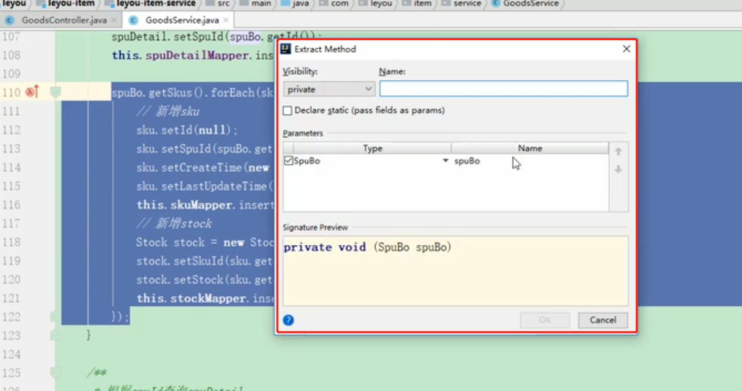Click the main folder breadcrumb
742x391 pixels.
255,3
